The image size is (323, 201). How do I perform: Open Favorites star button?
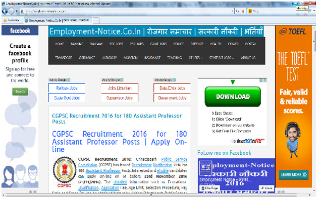(11, 20)
